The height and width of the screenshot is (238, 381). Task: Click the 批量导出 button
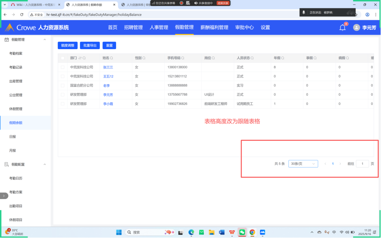point(90,46)
